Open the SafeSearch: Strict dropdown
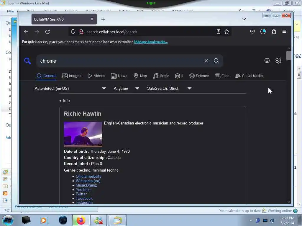The width and height of the screenshot is (302, 226). [x=169, y=88]
